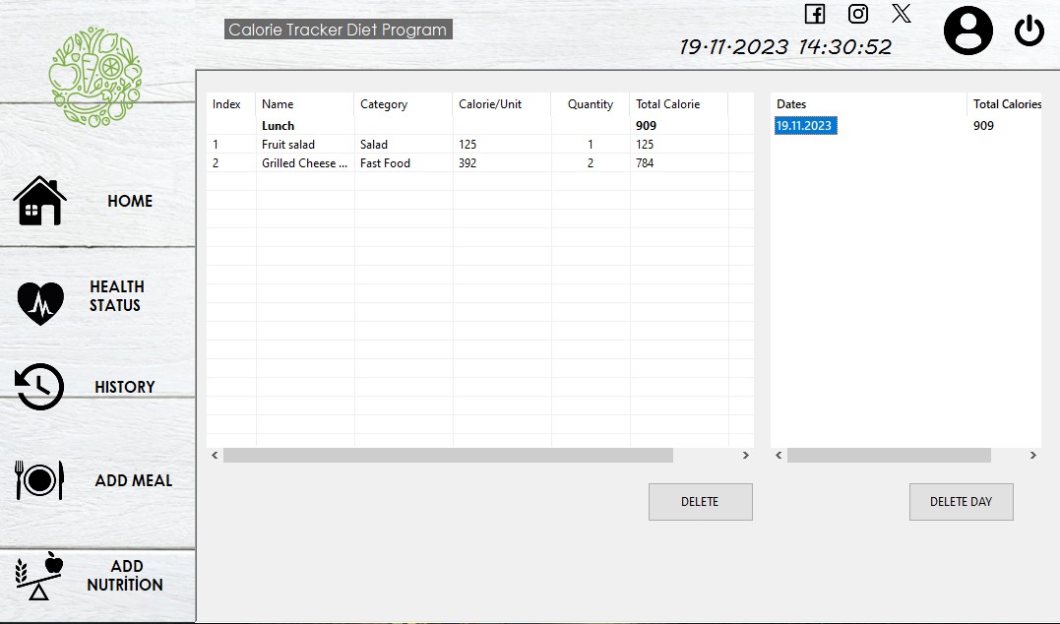Click the balance scale Add Nutrition icon
This screenshot has height=624, width=1060.
[38, 576]
